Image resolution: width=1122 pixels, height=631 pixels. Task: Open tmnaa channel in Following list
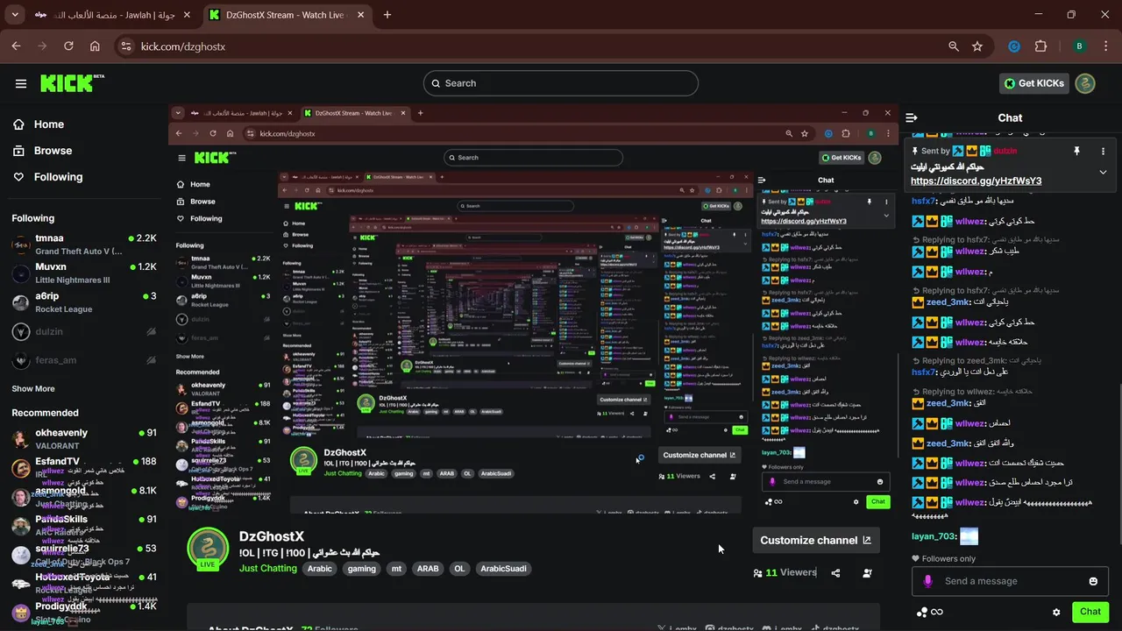(x=84, y=245)
